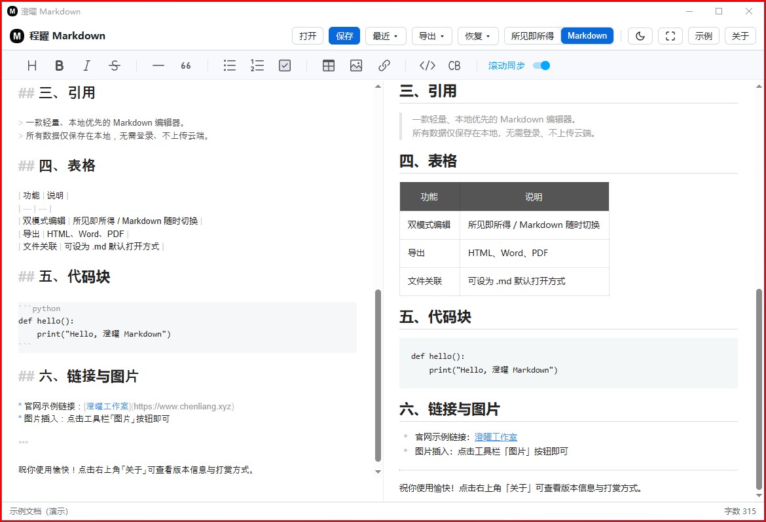766x522 pixels.
Task: Insert a task checklist
Action: tap(285, 65)
